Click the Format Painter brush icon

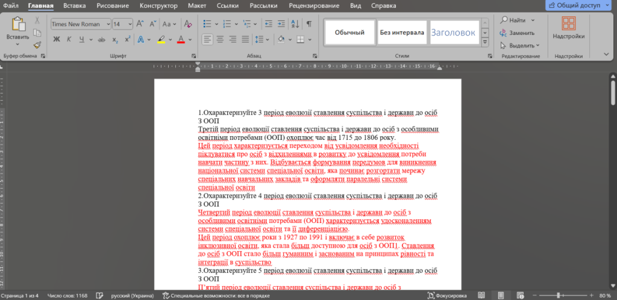pos(37,44)
